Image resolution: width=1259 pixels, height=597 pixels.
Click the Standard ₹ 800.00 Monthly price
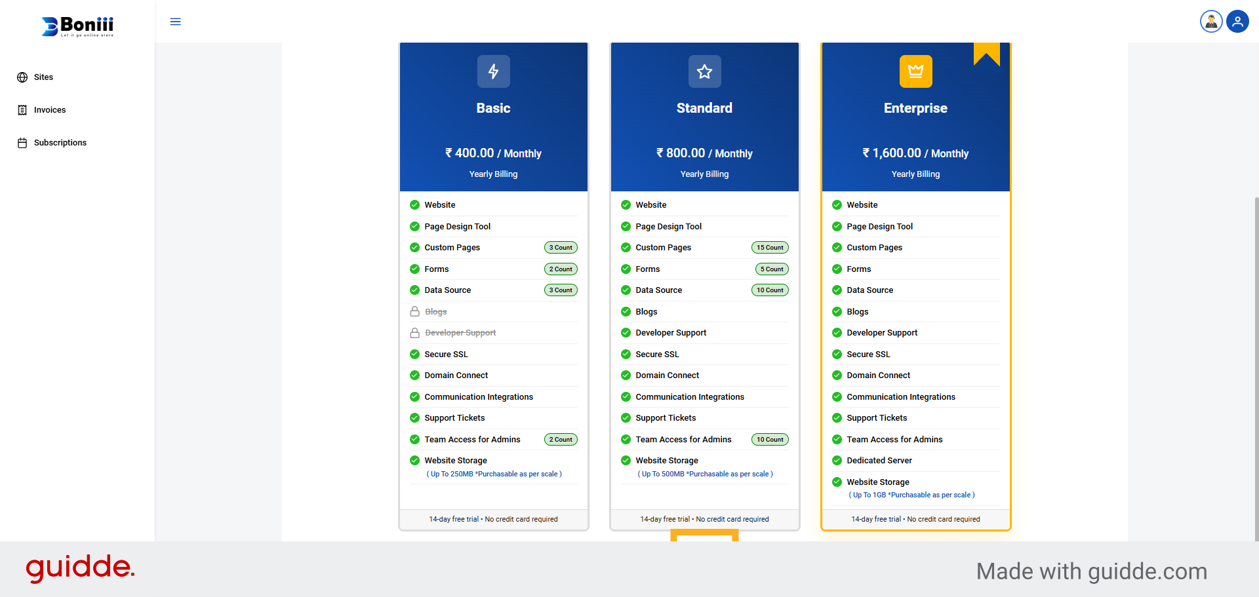point(704,153)
